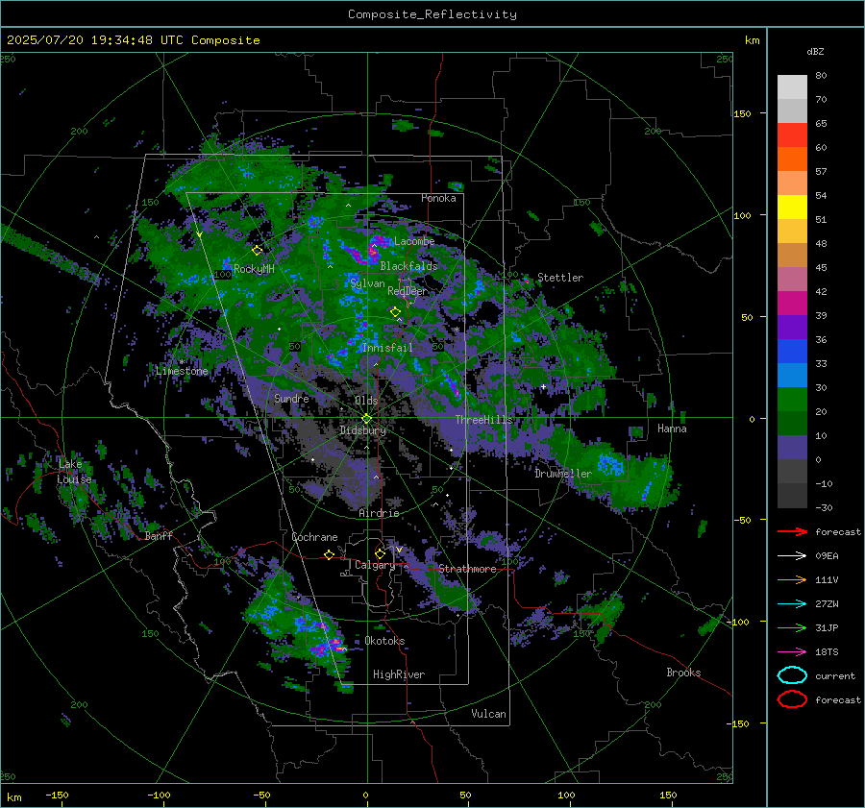Click the blue 36 dBZ color swatch

tap(792, 352)
